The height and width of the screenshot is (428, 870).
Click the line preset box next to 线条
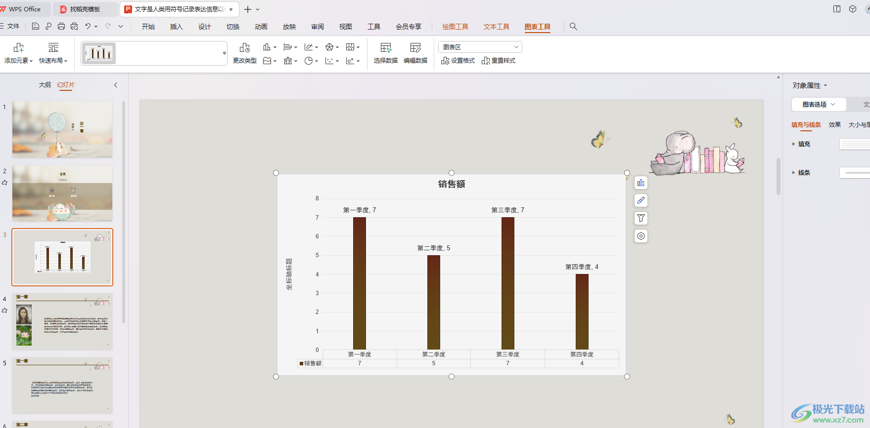[855, 173]
